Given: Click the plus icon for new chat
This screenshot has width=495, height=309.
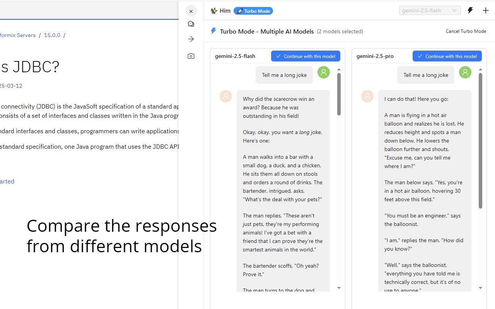Looking at the screenshot, I should [x=486, y=10].
